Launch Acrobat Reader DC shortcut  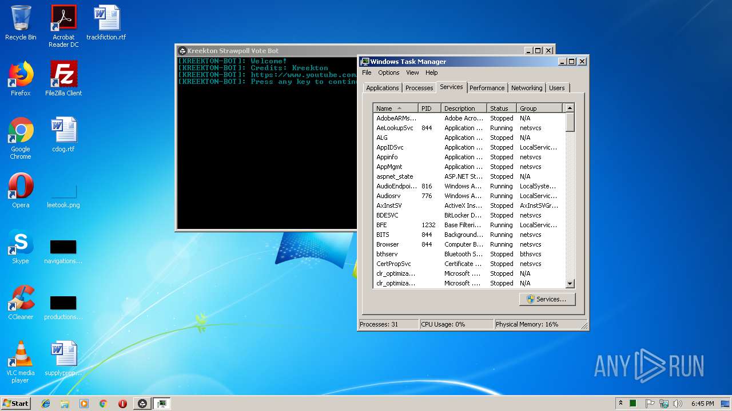pos(63,26)
